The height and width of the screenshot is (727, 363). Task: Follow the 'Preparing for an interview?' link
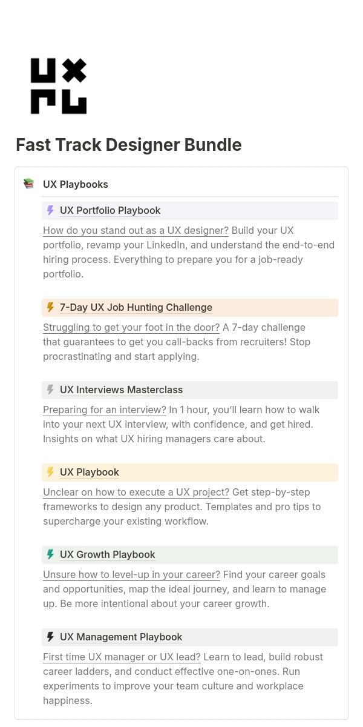click(105, 410)
